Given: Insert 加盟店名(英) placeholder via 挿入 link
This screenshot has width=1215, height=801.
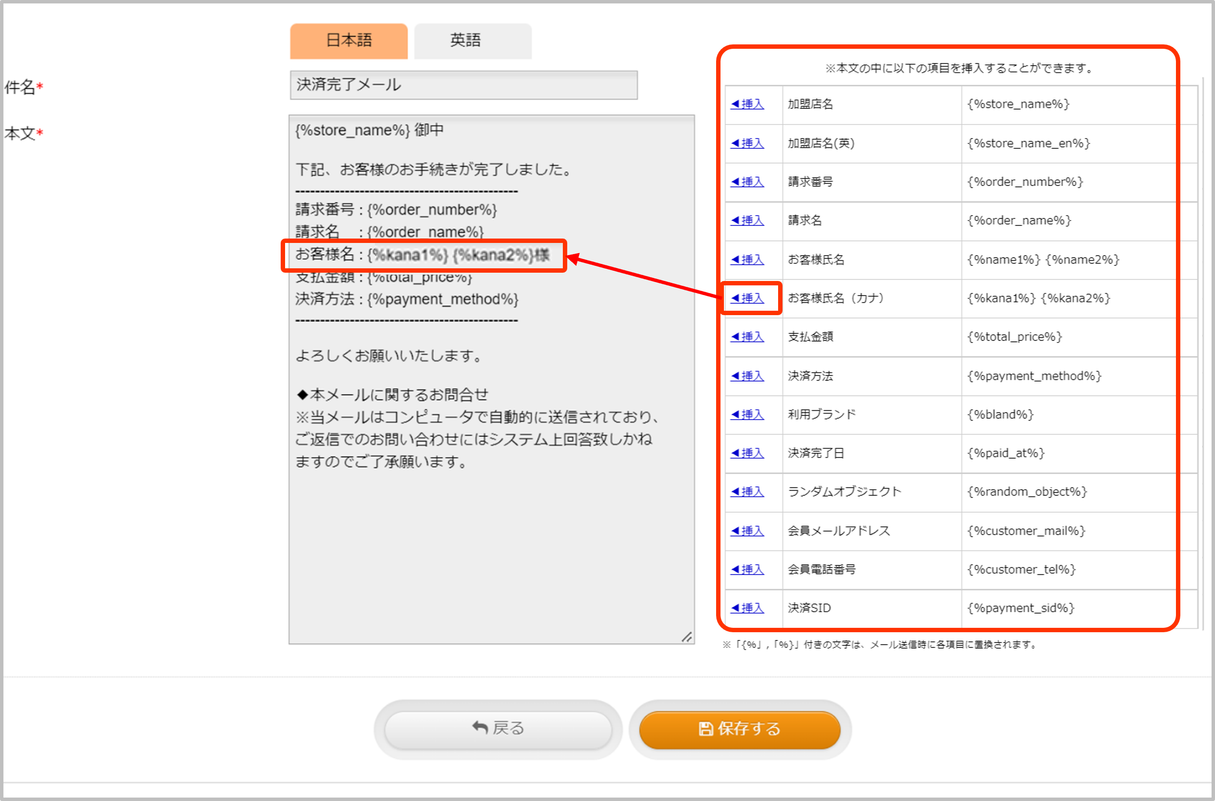Looking at the screenshot, I should pyautogui.click(x=747, y=143).
